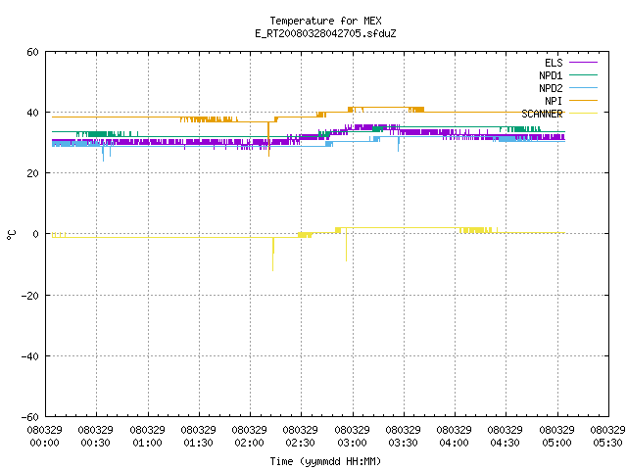Click the y-axis value -20

pos(30,296)
